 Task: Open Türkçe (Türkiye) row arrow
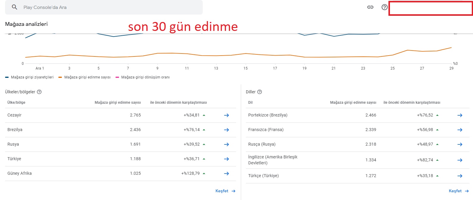tap(460, 176)
